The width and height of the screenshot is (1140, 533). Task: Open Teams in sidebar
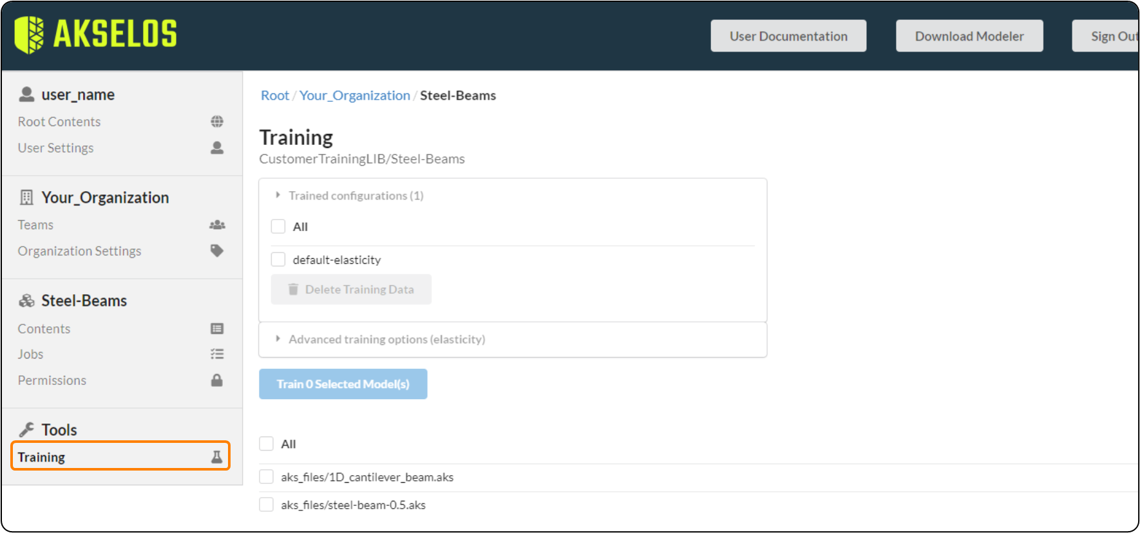[35, 225]
